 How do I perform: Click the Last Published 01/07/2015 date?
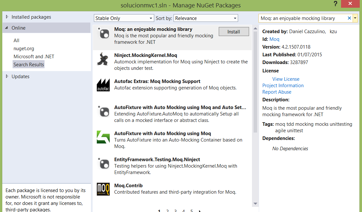pos(310,55)
